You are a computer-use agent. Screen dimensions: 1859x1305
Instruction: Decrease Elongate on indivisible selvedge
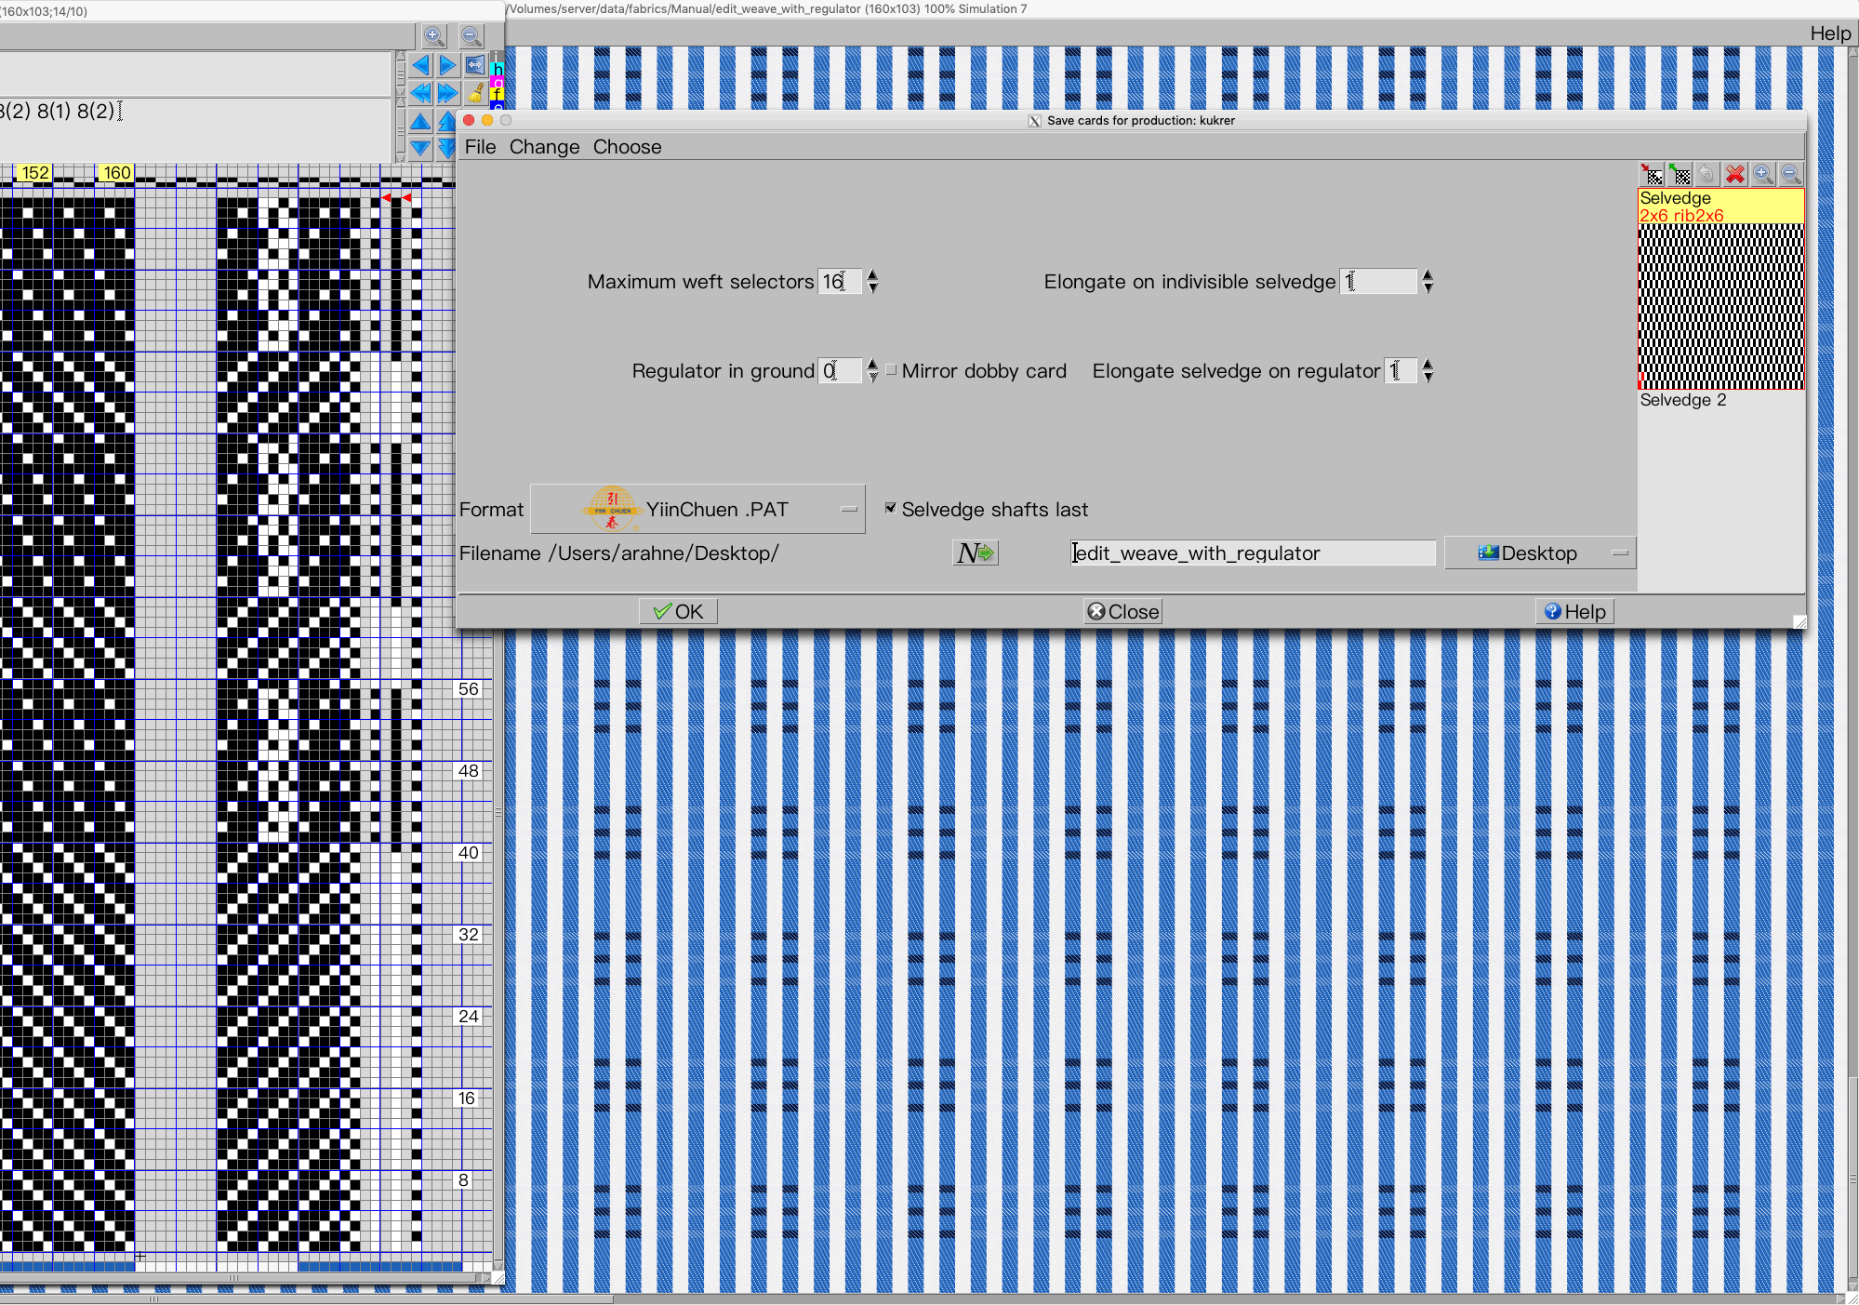pyautogui.click(x=1427, y=288)
